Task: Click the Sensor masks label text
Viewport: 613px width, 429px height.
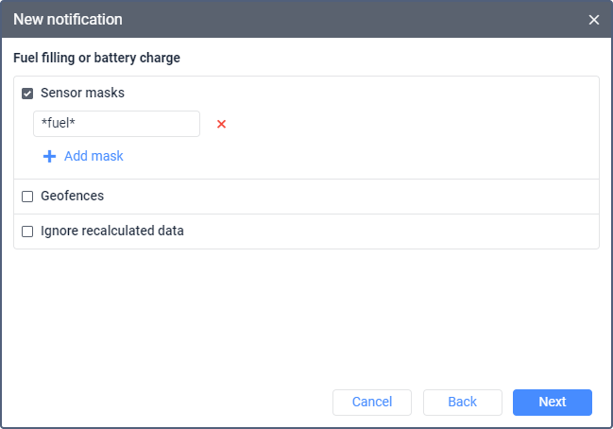Action: point(82,94)
